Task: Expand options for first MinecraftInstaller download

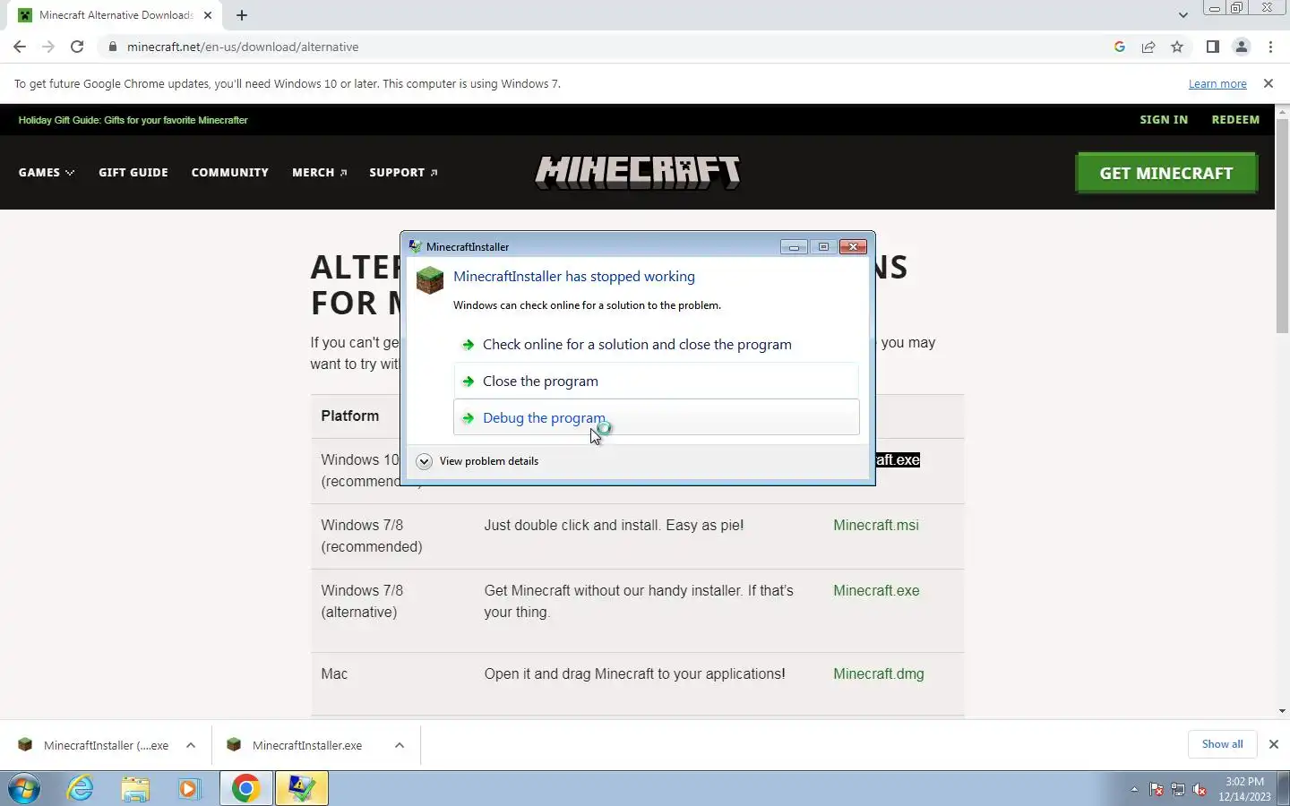Action: coord(191,745)
